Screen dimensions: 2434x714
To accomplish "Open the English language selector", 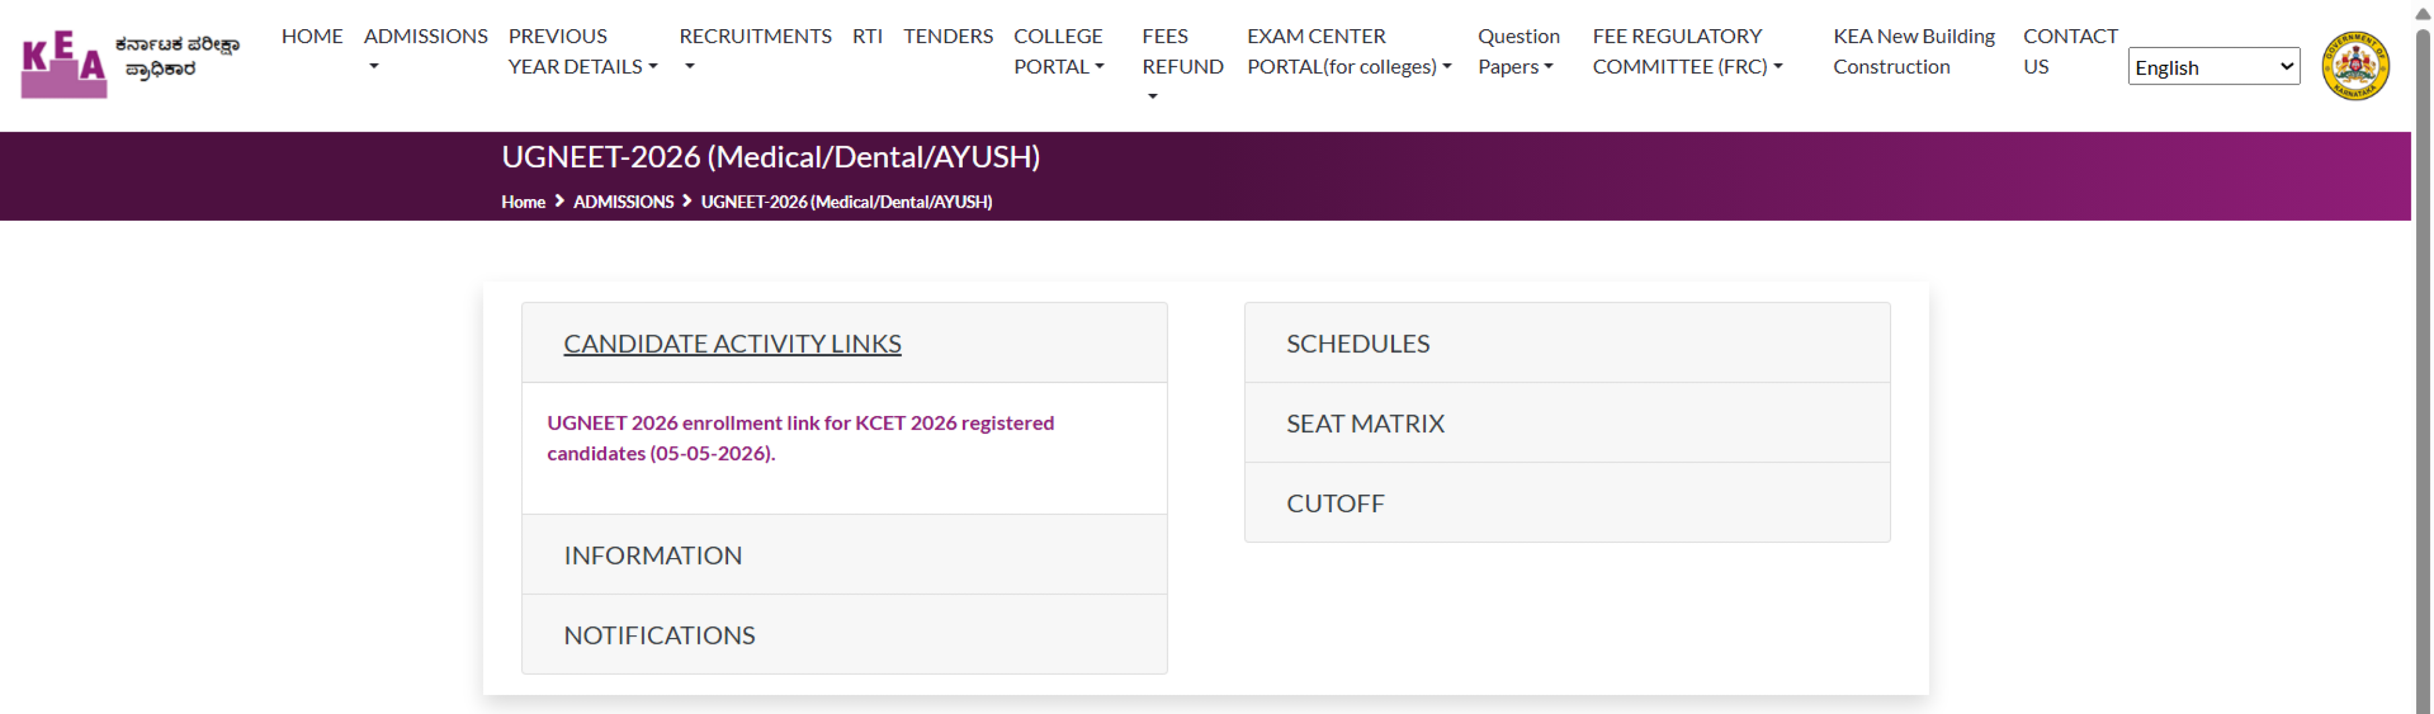I will pos(2213,67).
